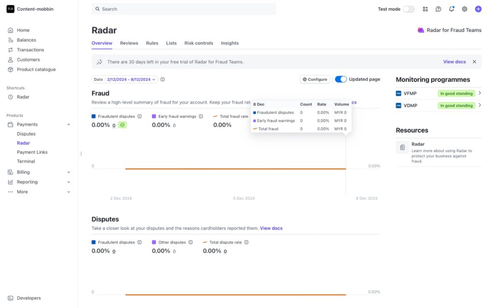Open View docs from the trial banner
Viewport: 494px width, 308px height.
pyautogui.click(x=454, y=62)
